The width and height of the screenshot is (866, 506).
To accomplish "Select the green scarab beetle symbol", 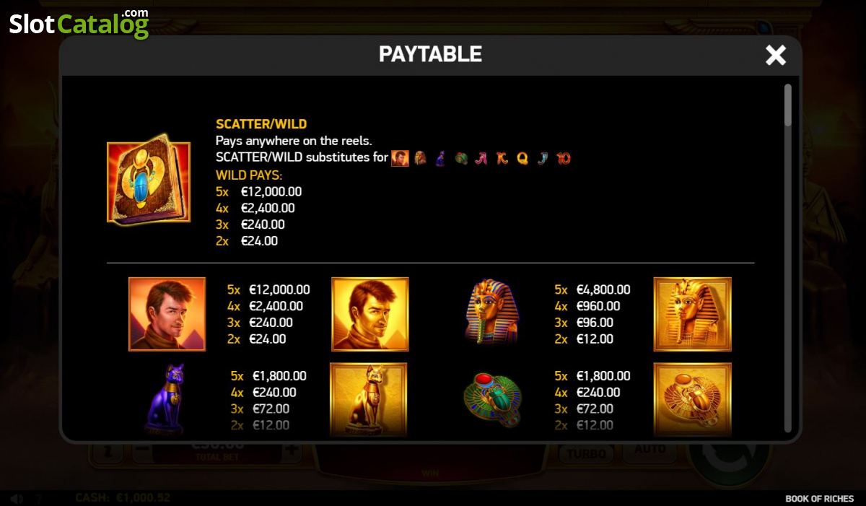I will tap(494, 399).
